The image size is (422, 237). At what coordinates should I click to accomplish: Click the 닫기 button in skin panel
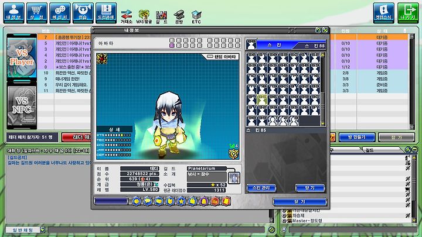pos(310,188)
